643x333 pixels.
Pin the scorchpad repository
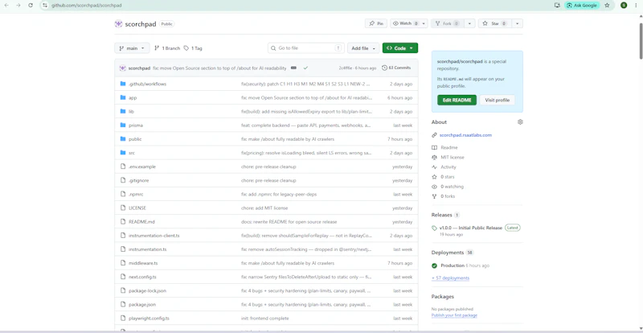point(376,23)
